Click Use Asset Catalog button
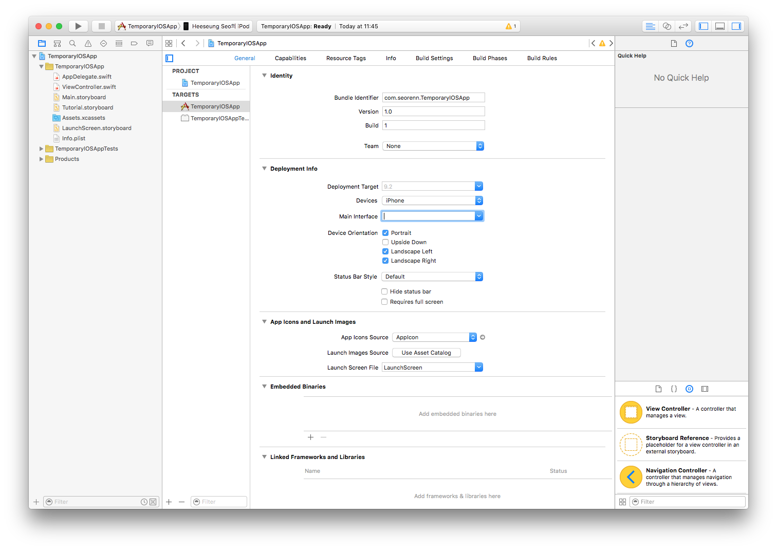This screenshot has width=777, height=550. (427, 353)
